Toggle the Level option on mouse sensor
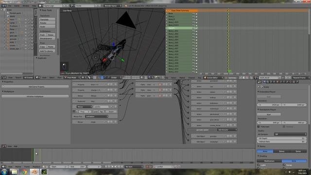Image resolution: width=311 pixels, height=175 pixels. (x=95, y=111)
